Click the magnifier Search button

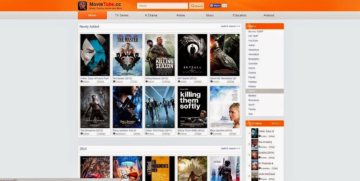click(x=197, y=6)
